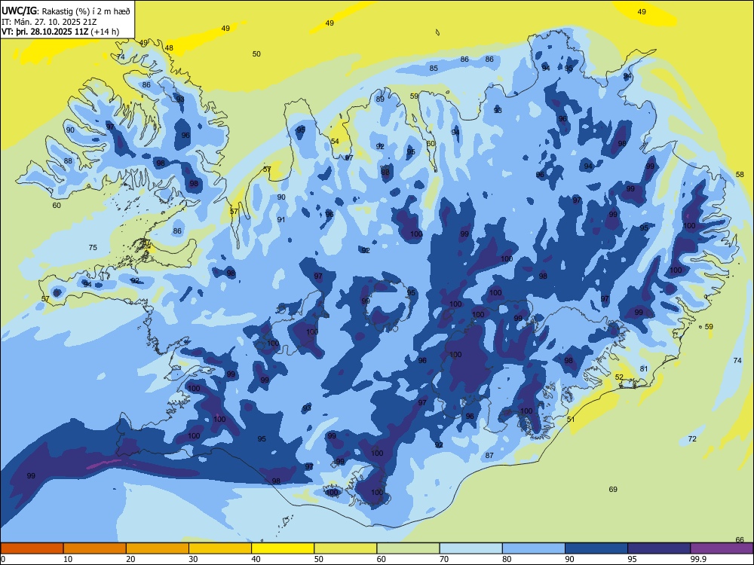Click the dark orange 0–10 legend swatch

32,548
